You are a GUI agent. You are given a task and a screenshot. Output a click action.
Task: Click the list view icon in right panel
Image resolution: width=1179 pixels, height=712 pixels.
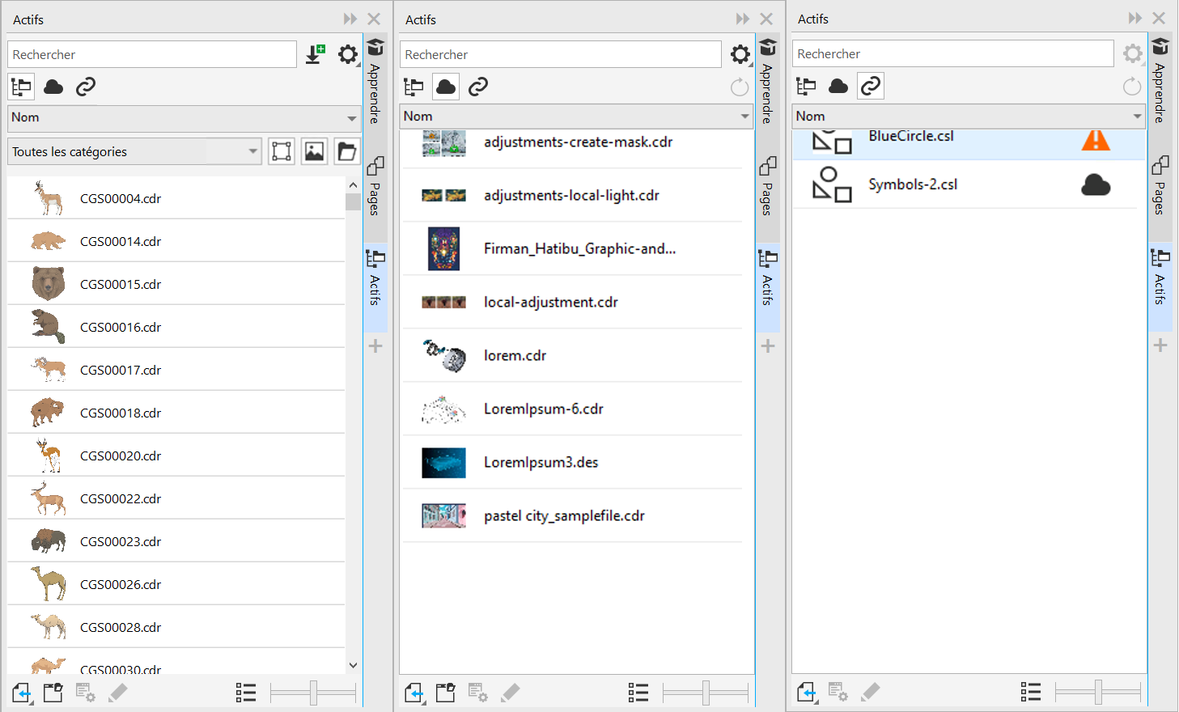(1030, 692)
